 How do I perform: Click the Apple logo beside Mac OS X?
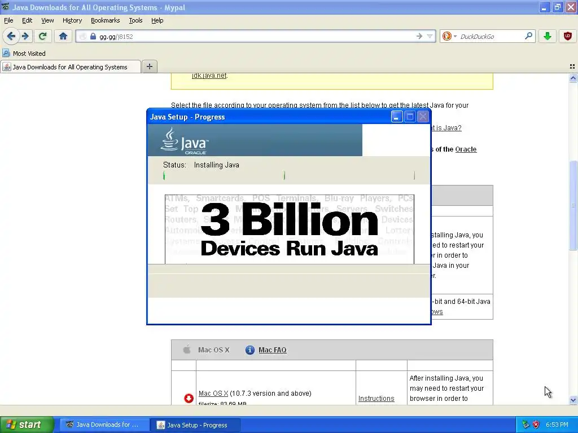(x=187, y=350)
